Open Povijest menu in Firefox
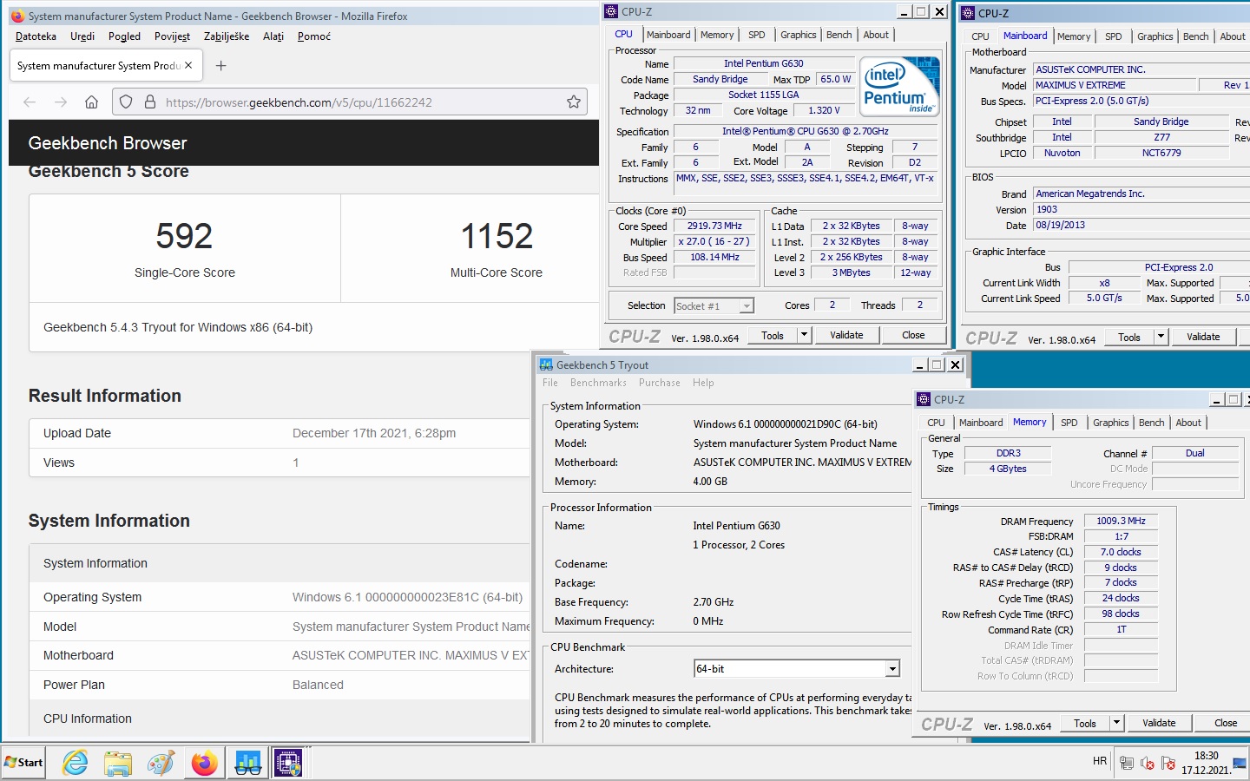The height and width of the screenshot is (781, 1250). pos(172,36)
